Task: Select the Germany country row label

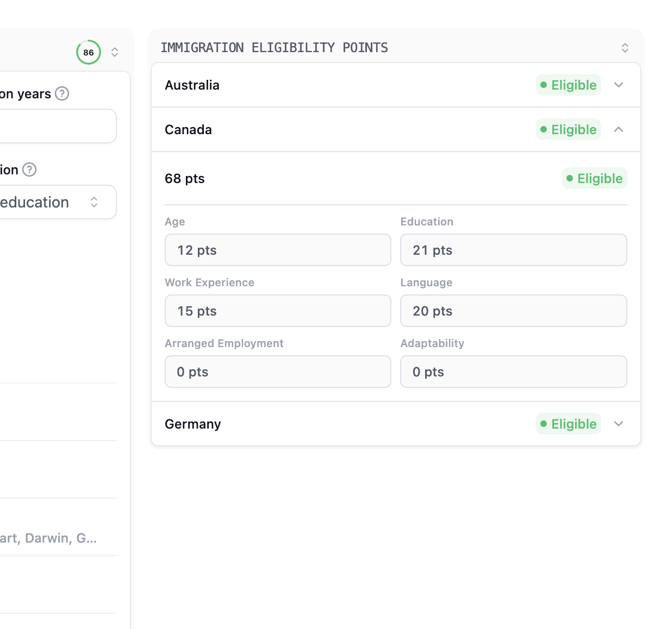Action: point(193,424)
